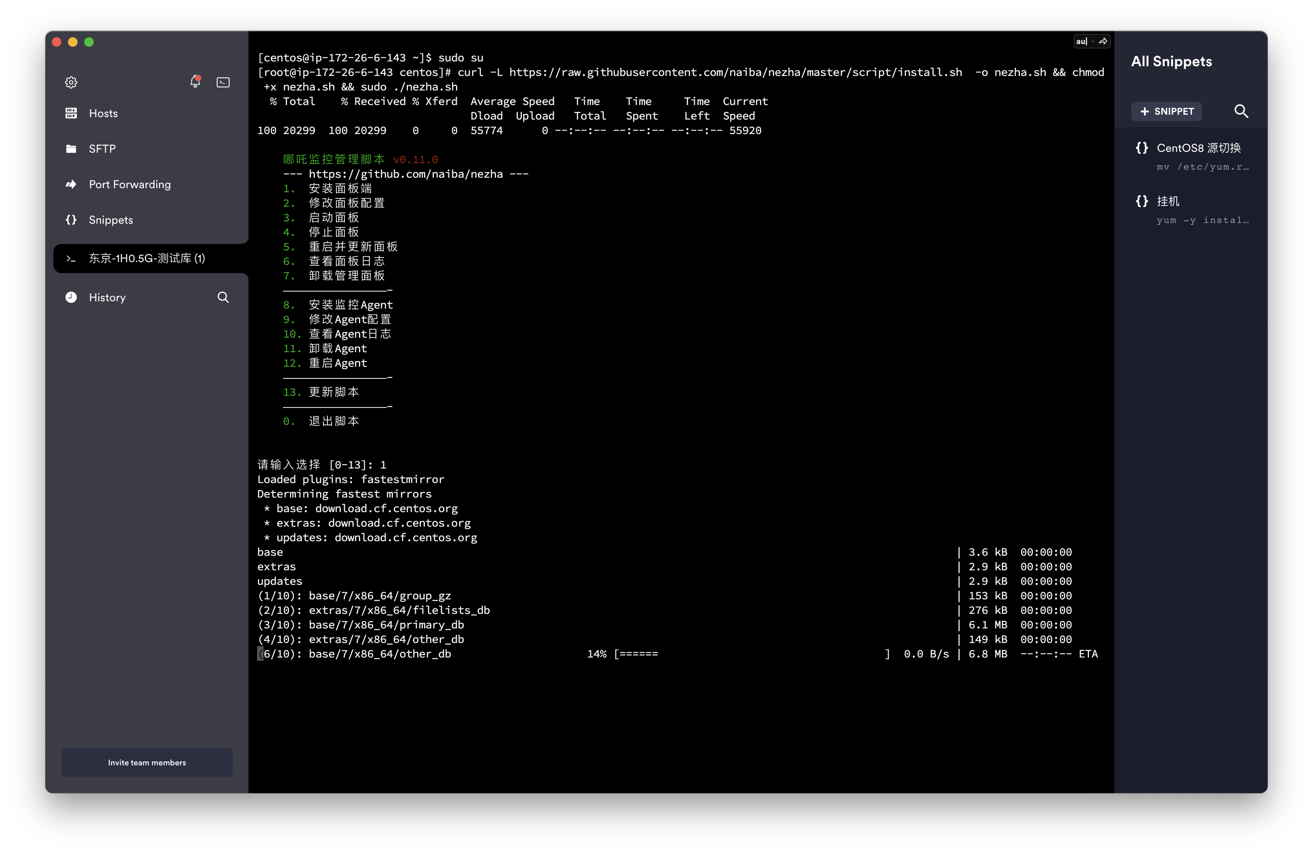Click menu line '8. 安装监控Agent'

point(338,305)
